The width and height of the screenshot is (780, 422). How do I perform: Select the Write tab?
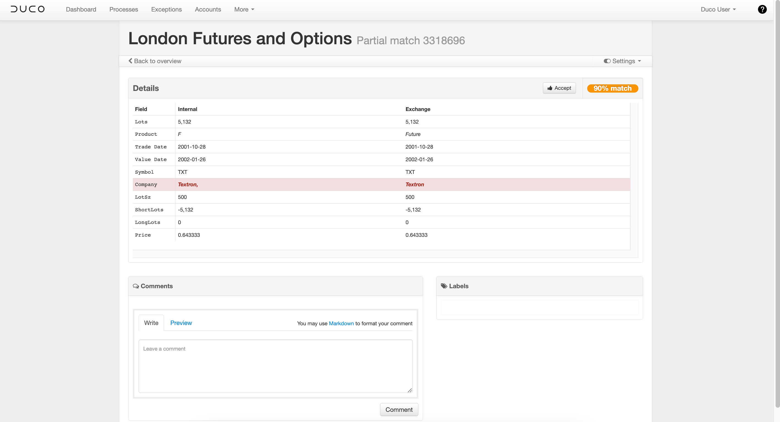[151, 323]
